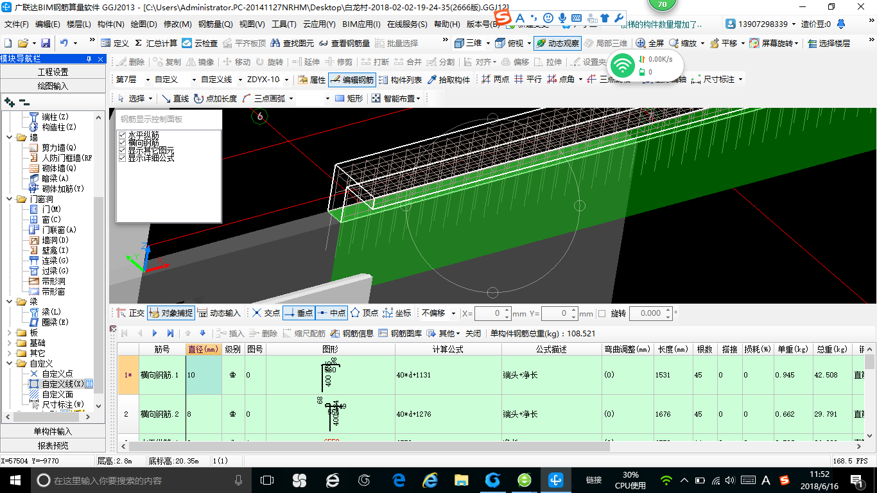Toggle 对象捕捉 object snap
The height and width of the screenshot is (493, 877).
point(171,313)
